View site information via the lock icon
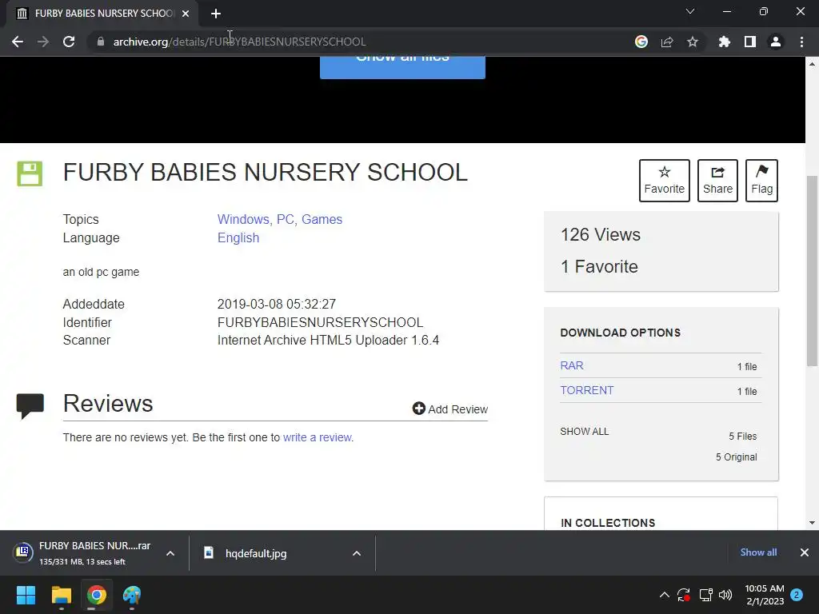Screen dimensions: 819x614 click(101, 42)
